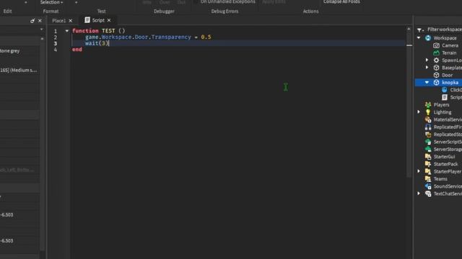Image resolution: width=462 pixels, height=259 pixels.
Task: Click the 'tone grey' property value
Action: [9, 51]
